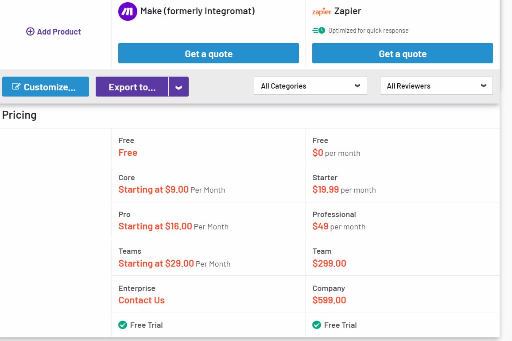Viewport: 512px width, 341px height.
Task: Click the quick response clock icon
Action: coord(319,31)
